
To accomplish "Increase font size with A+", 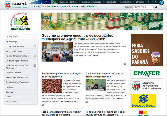I will point(149,2).
